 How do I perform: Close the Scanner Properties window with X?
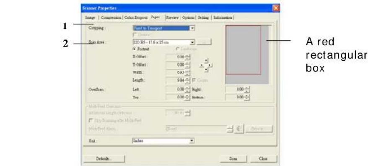276,8
